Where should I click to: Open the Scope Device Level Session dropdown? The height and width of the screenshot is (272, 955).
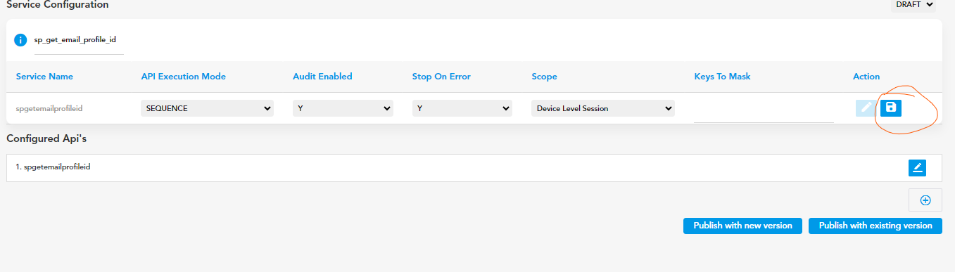click(603, 109)
